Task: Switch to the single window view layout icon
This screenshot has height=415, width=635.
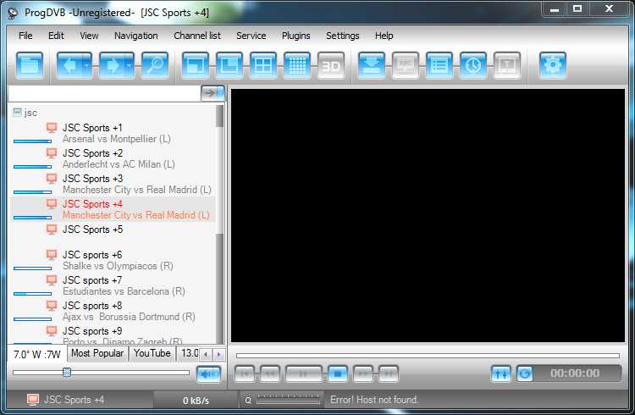Action: 196,65
